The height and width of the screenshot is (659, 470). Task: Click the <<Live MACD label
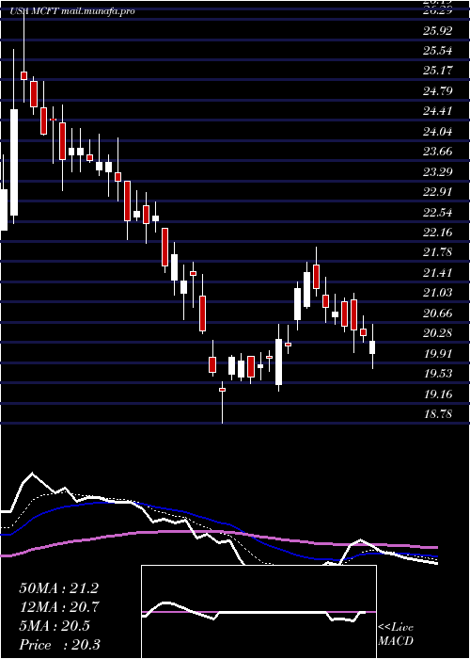click(396, 635)
